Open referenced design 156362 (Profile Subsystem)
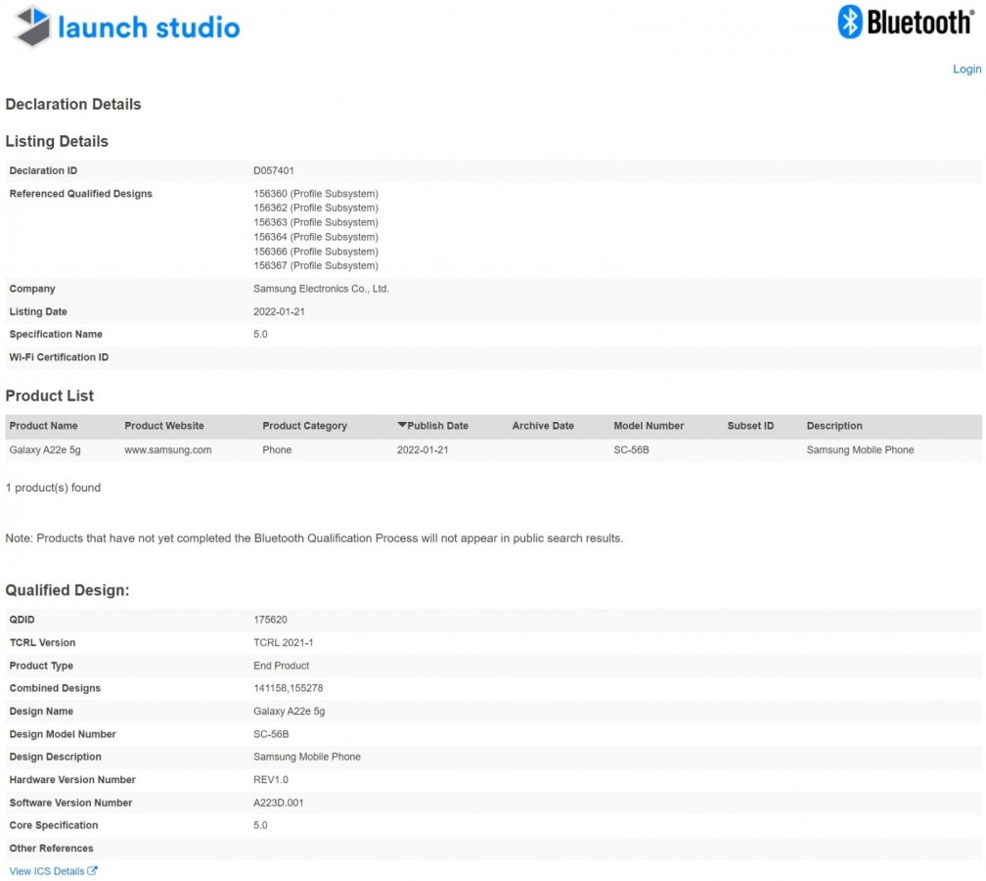Screen dimensions: 986x881 315,209
